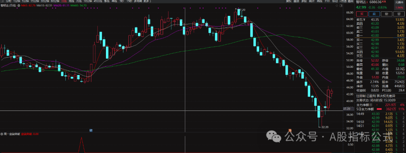This screenshot has height=153, width=406.
Task: Open the 元器件 sector box
Action: tap(399, 5)
